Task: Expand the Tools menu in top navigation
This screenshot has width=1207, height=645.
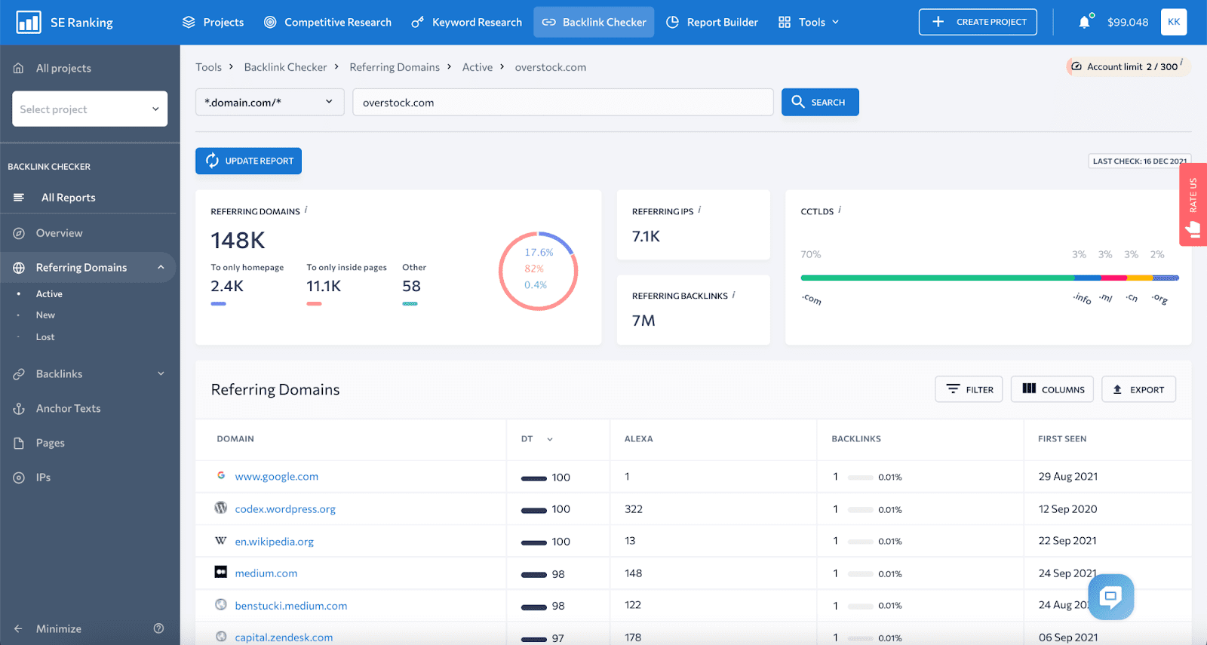Action: coord(809,22)
